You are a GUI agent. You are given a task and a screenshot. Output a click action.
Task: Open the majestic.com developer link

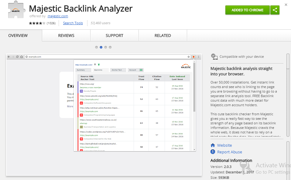[58, 16]
